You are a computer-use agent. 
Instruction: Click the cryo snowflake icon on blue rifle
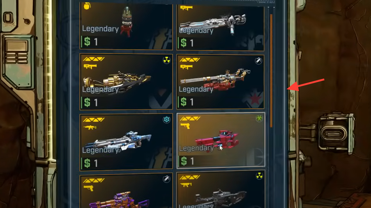166,120
